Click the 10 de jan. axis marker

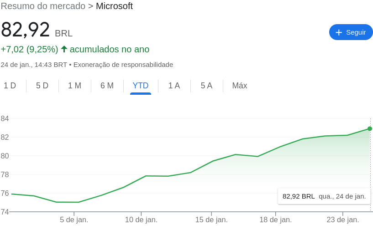[142, 220]
